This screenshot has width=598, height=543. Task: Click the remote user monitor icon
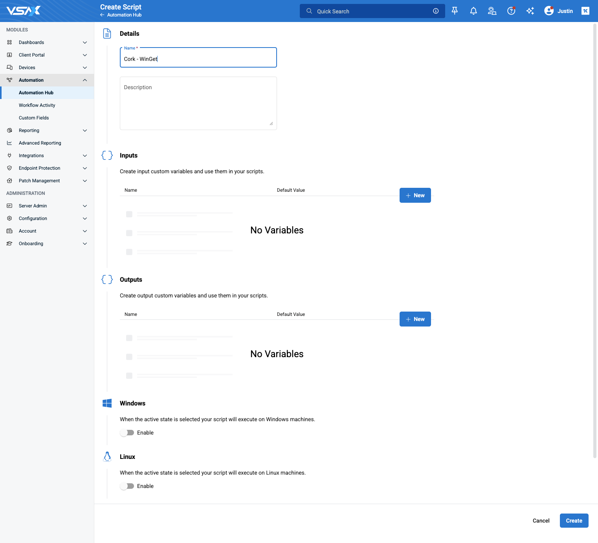tap(492, 11)
